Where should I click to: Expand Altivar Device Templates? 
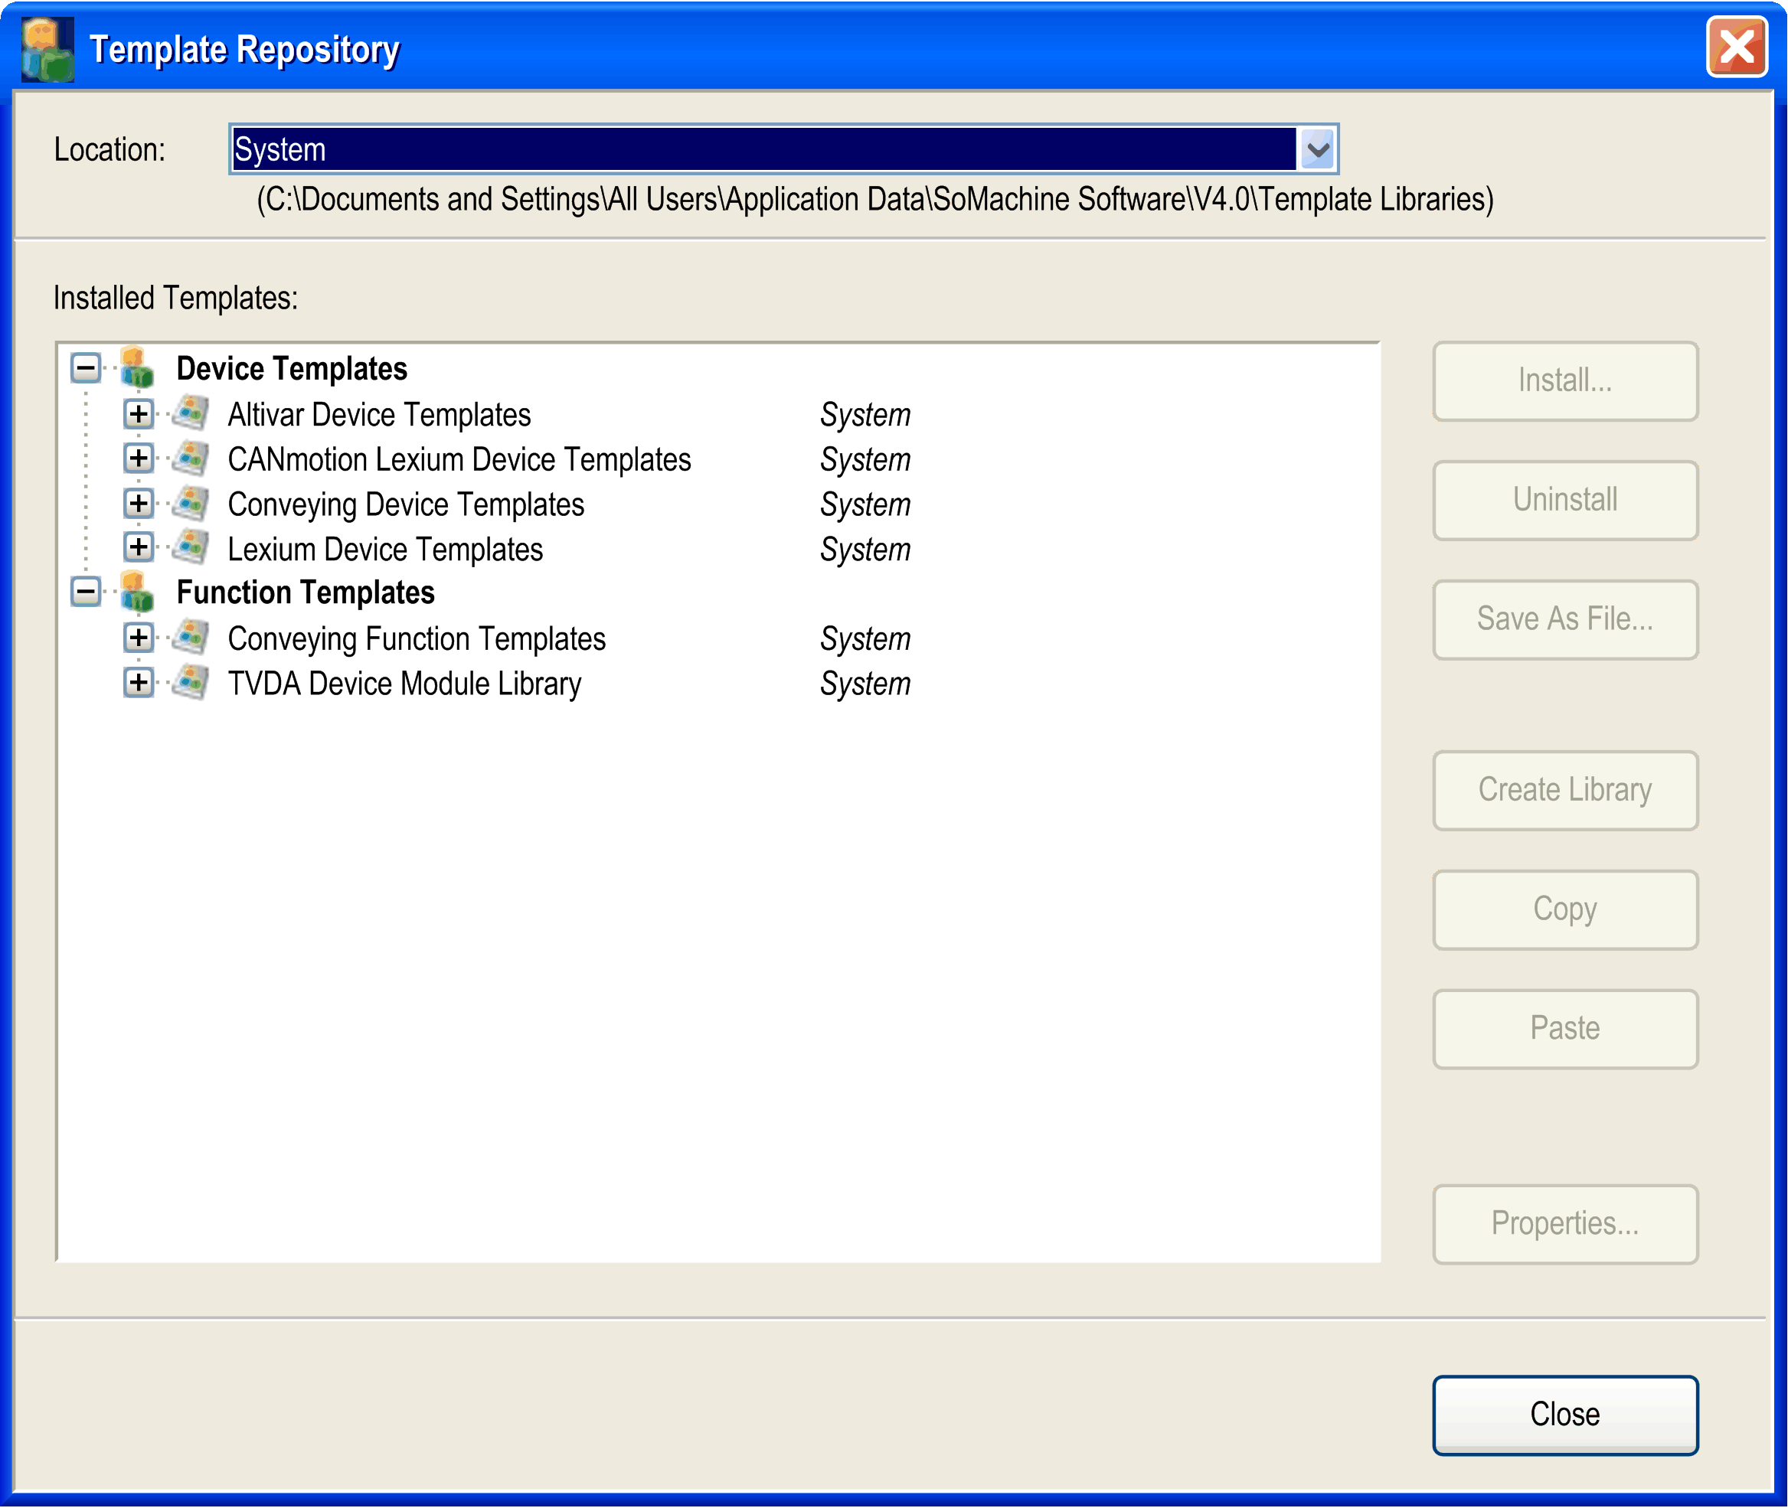[139, 414]
